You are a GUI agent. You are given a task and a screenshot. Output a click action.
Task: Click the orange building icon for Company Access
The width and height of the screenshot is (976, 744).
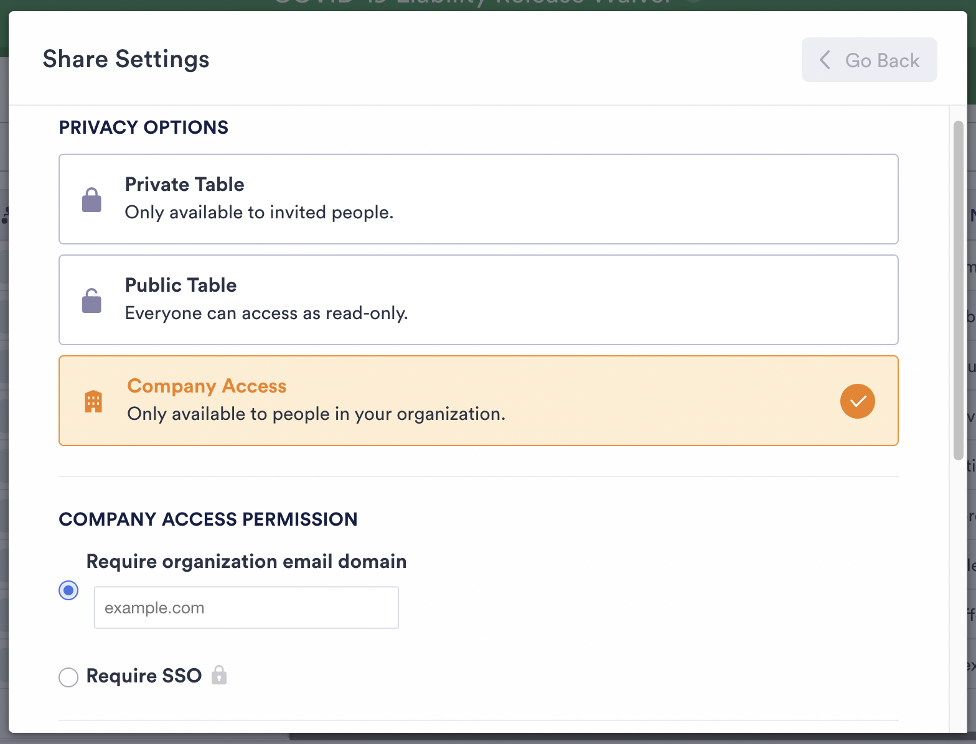93,401
